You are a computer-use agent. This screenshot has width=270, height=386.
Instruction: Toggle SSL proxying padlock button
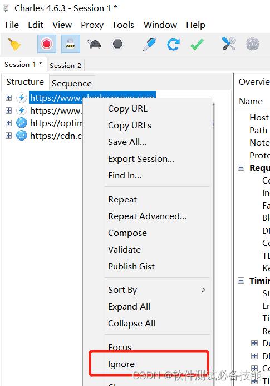click(70, 44)
